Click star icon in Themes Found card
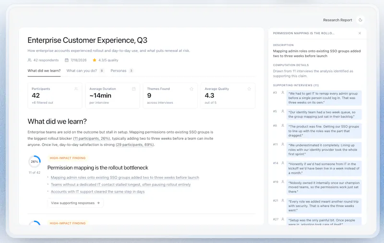This screenshot has height=243, width=384. [192, 89]
